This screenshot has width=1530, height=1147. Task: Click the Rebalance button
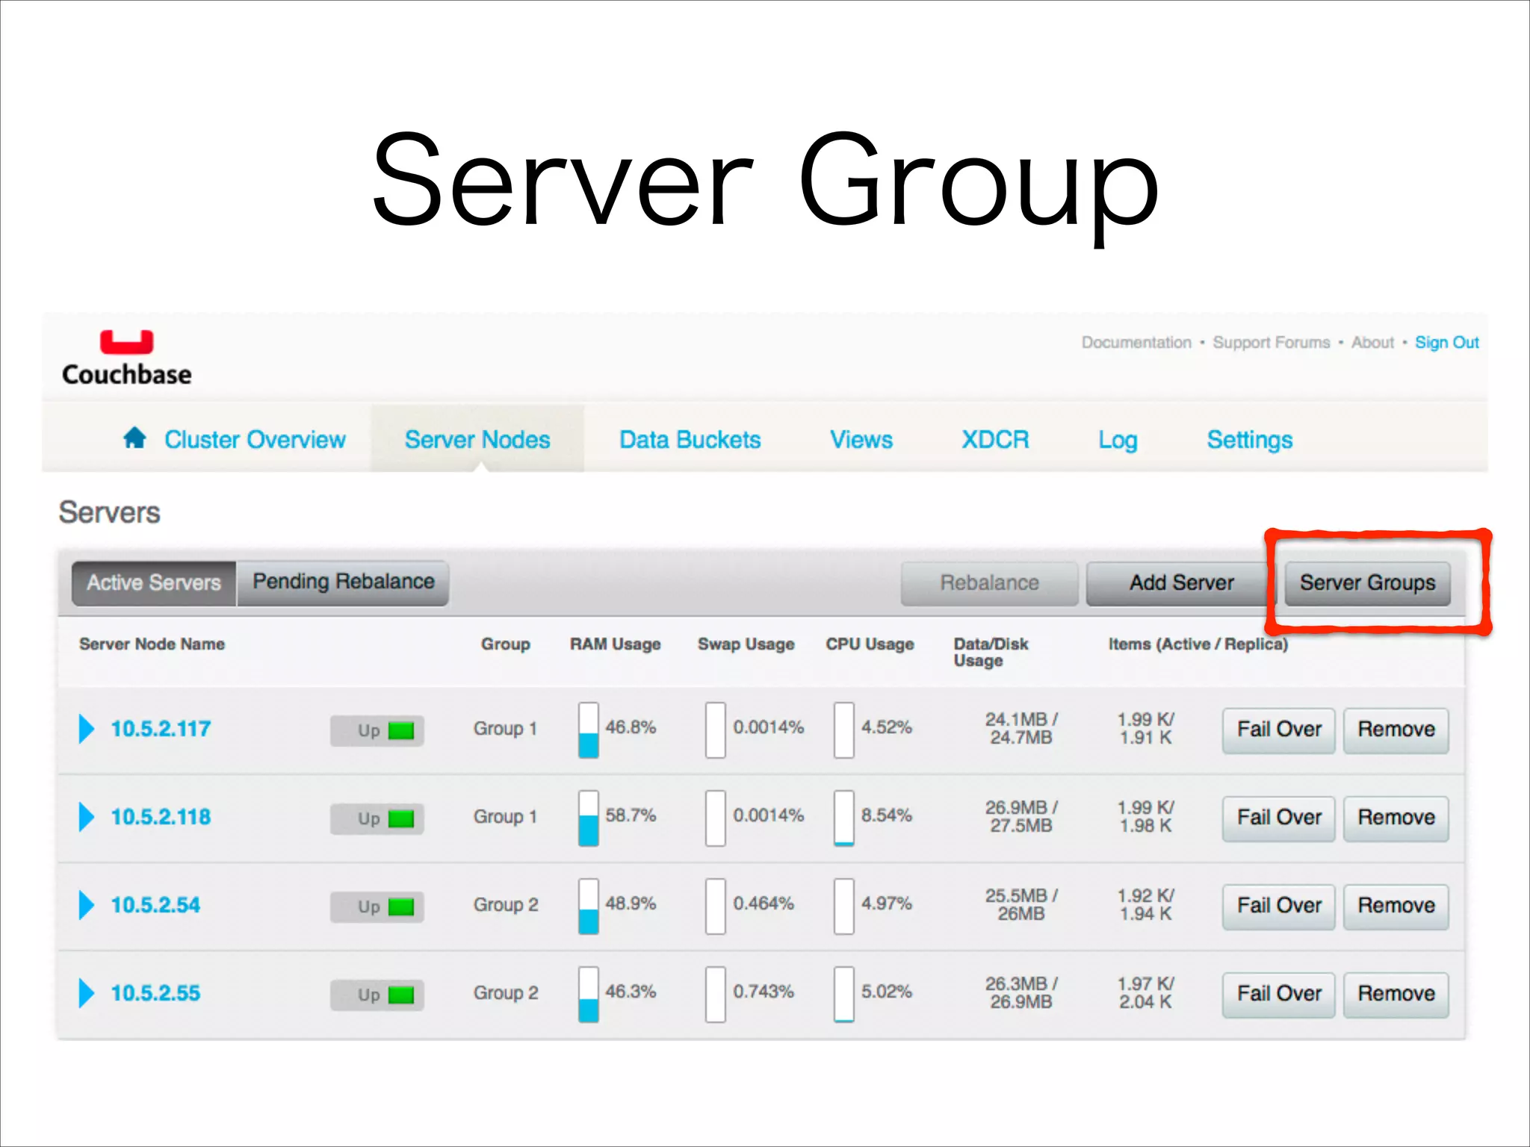pyautogui.click(x=989, y=583)
